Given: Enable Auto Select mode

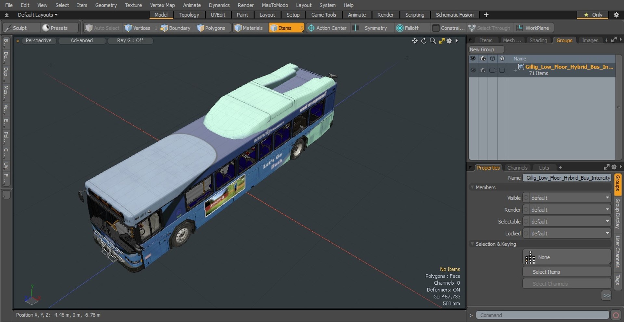Looking at the screenshot, I should 102,28.
